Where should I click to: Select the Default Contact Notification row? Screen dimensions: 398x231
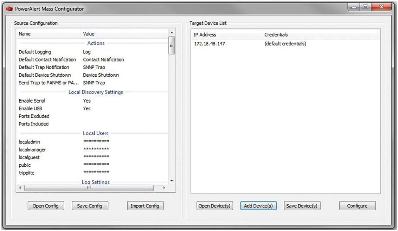click(92, 59)
